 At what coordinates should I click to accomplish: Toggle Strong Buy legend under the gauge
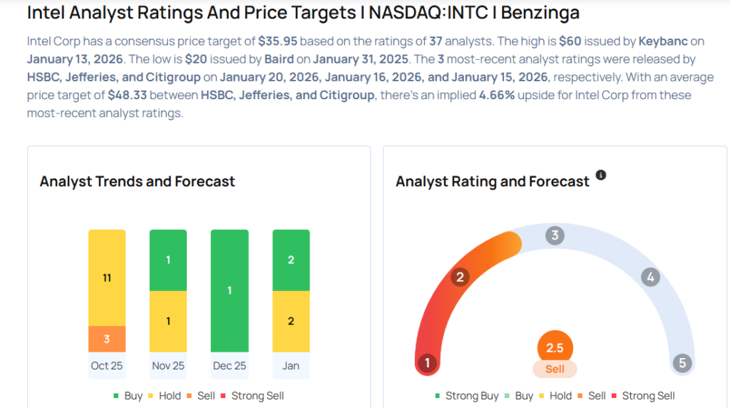[466, 395]
